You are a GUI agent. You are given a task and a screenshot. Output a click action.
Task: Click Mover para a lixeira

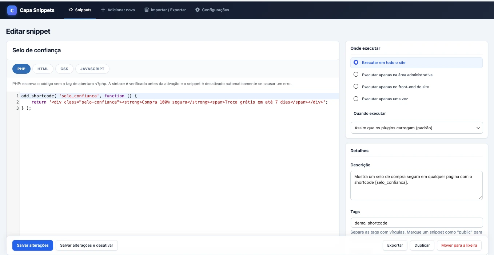(x=459, y=246)
